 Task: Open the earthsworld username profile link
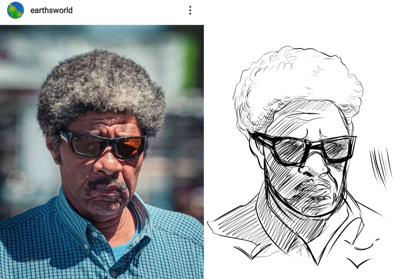point(51,10)
